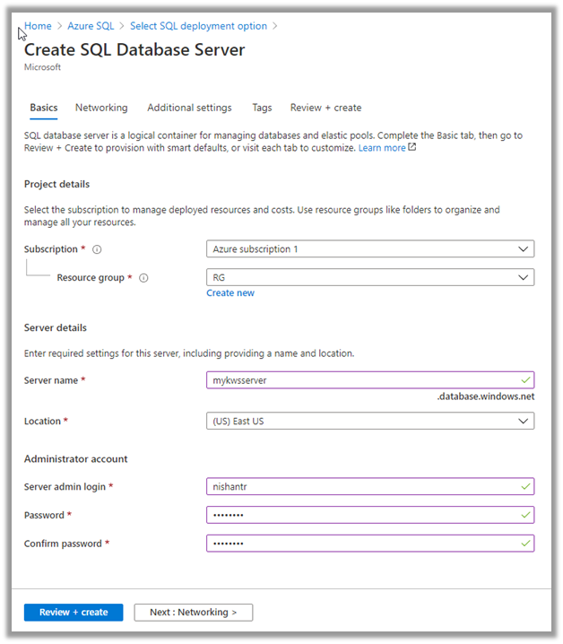Select the Basics tab

(x=43, y=108)
